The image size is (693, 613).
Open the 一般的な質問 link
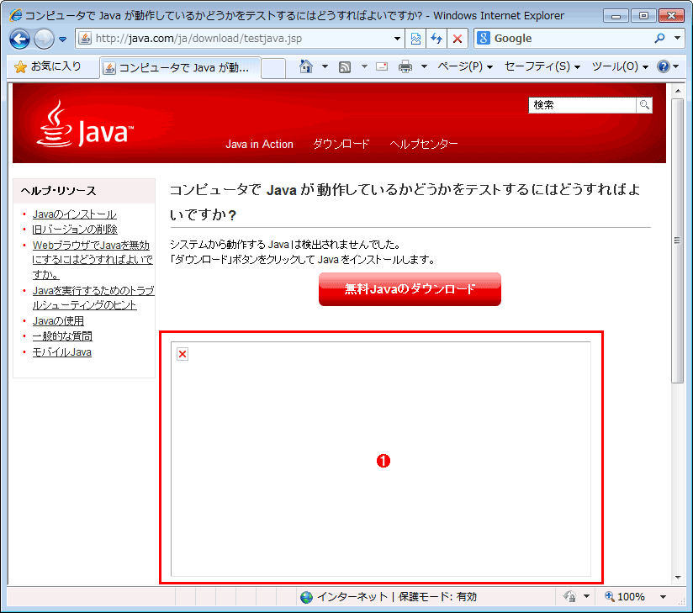(62, 336)
